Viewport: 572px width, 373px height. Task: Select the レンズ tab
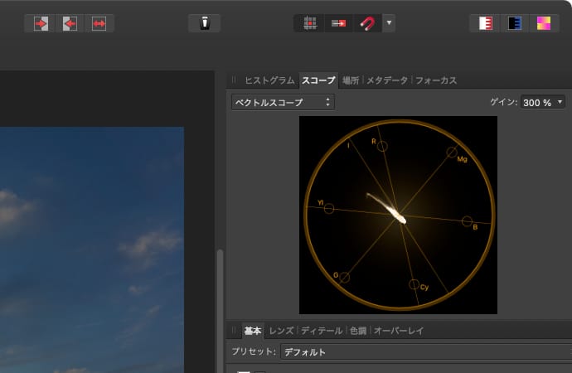pyautogui.click(x=281, y=331)
